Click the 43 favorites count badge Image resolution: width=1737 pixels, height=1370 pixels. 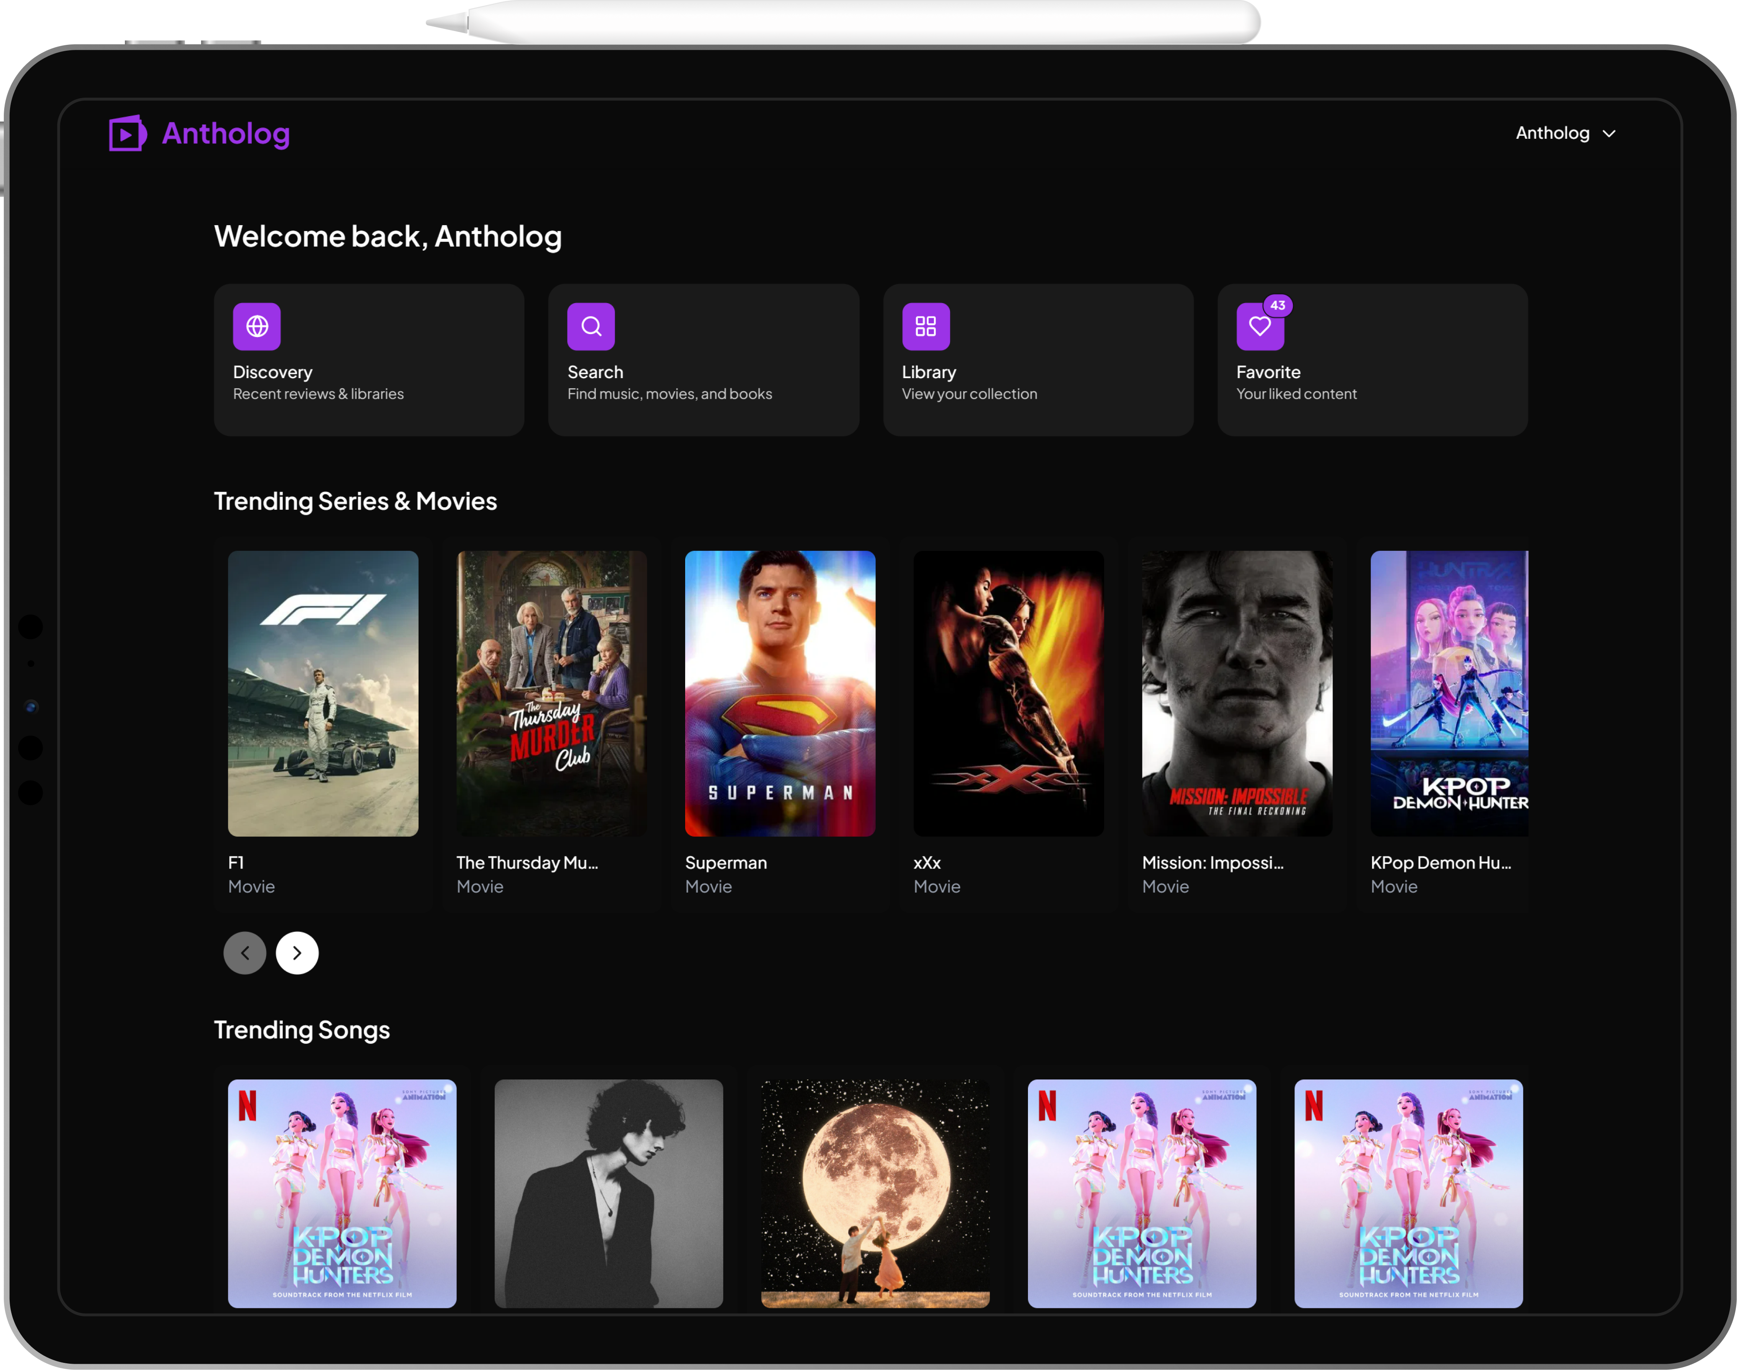(x=1277, y=306)
